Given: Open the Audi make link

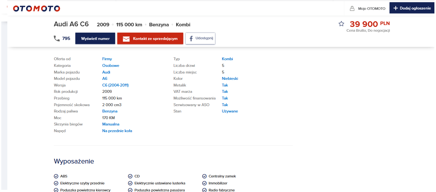Looking at the screenshot, I should (x=106, y=72).
